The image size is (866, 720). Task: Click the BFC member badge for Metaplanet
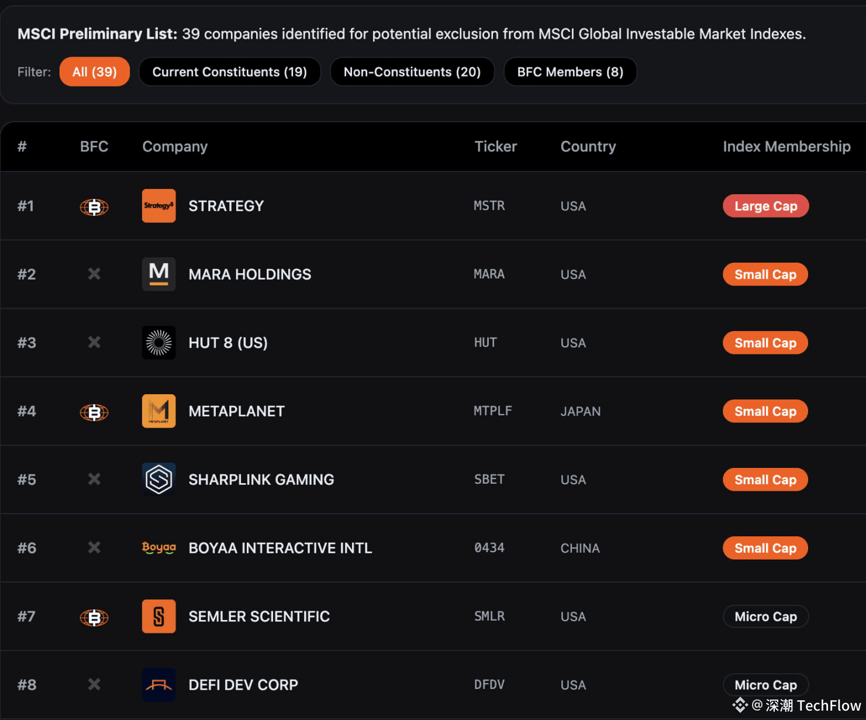pyautogui.click(x=94, y=412)
